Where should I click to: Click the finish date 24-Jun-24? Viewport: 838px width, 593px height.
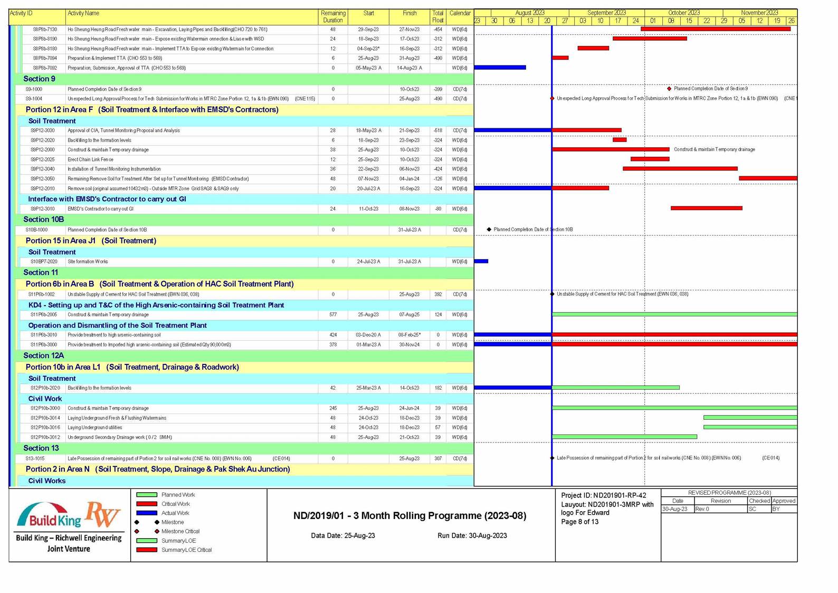pyautogui.click(x=410, y=408)
